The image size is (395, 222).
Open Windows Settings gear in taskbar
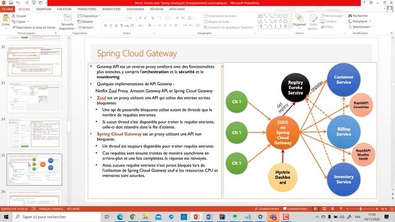[260, 216]
